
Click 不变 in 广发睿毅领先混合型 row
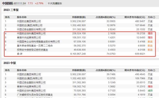(x=150, y=95)
